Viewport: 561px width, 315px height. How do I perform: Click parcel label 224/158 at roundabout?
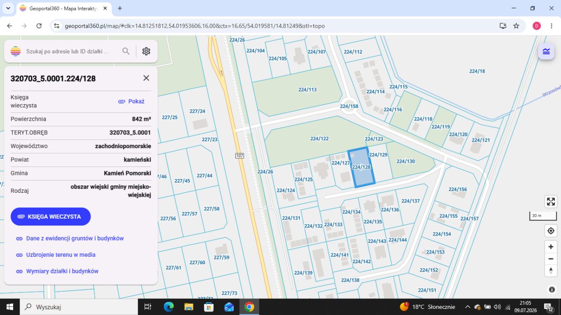[349, 106]
